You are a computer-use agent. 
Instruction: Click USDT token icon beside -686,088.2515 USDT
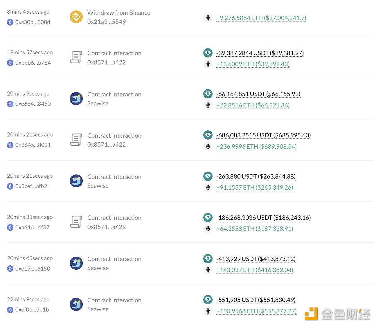(x=208, y=135)
